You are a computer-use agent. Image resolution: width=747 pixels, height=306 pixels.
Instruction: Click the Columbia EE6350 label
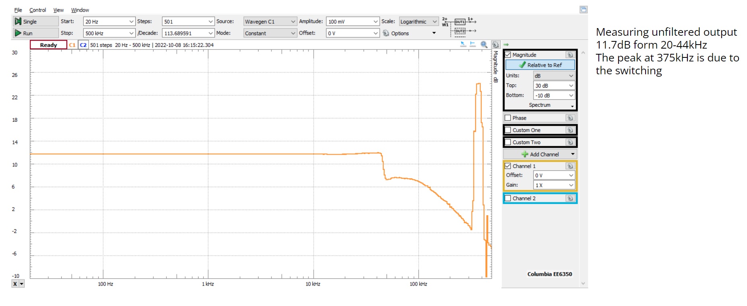pos(550,274)
